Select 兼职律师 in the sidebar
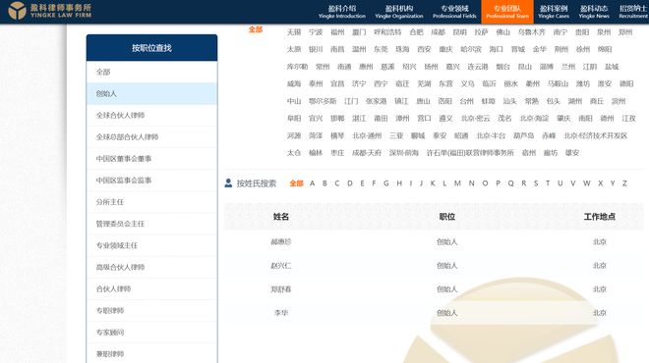 (151, 354)
